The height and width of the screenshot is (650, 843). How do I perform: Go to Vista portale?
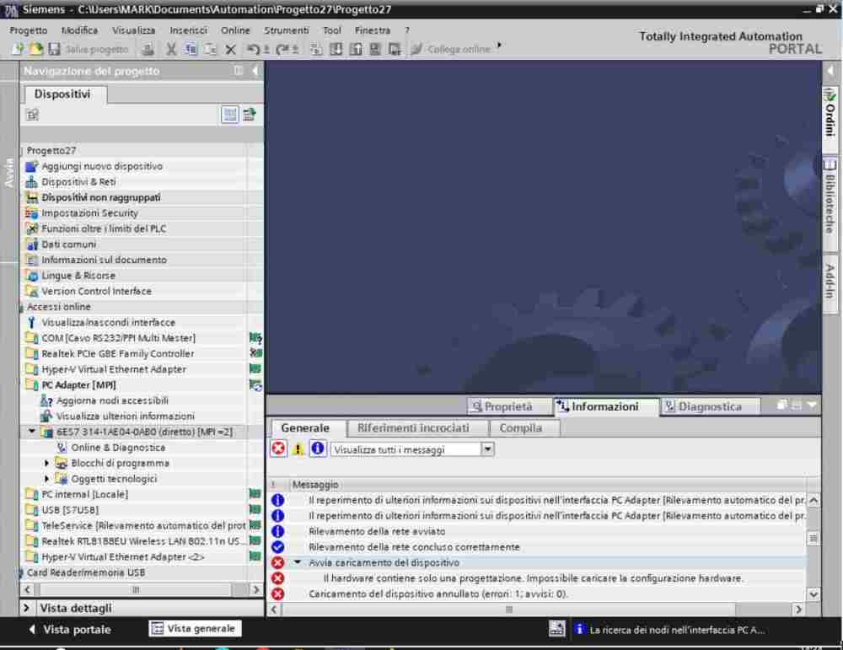click(70, 629)
